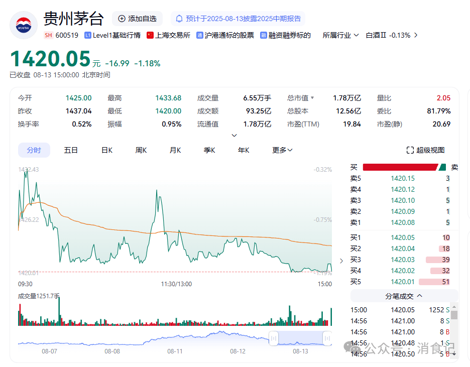Switch to 年K chart tab
Viewport: 470px width, 367px height.
pos(244,150)
